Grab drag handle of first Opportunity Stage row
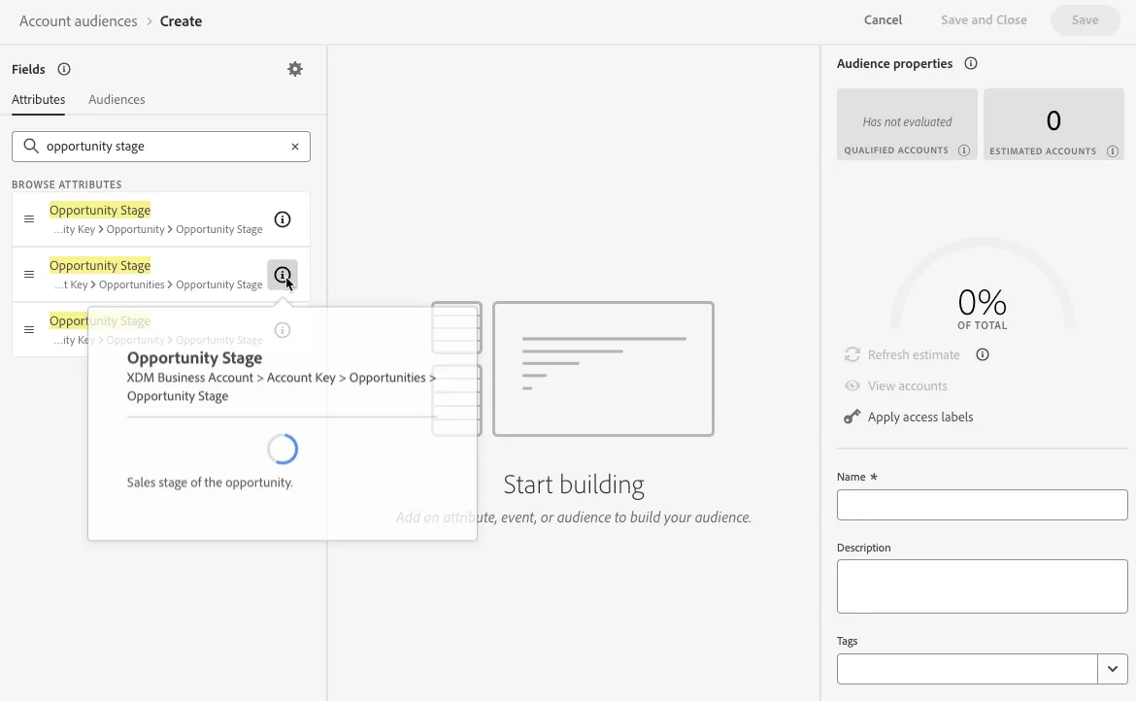 coord(29,218)
